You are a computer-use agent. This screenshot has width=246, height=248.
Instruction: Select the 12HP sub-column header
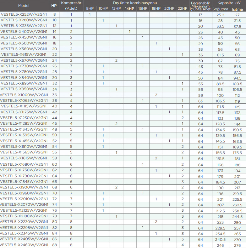[116, 8]
